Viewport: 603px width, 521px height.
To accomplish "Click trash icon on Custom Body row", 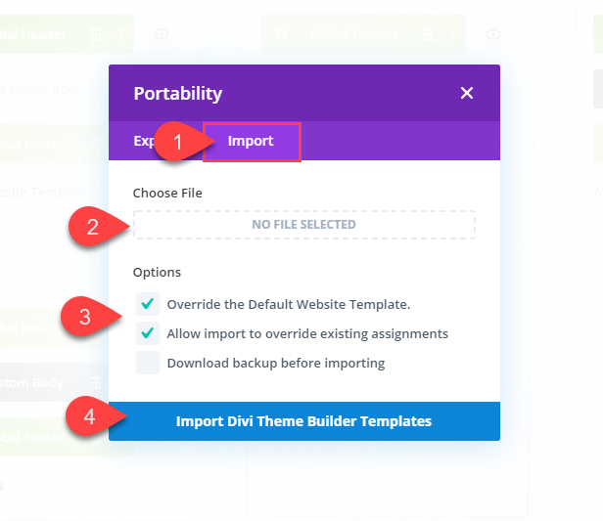I will tap(95, 382).
